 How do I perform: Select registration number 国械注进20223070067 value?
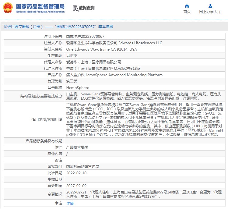pyautogui.click(x=85, y=36)
